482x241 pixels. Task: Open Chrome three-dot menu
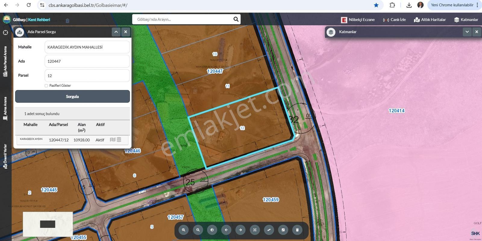(x=477, y=5)
